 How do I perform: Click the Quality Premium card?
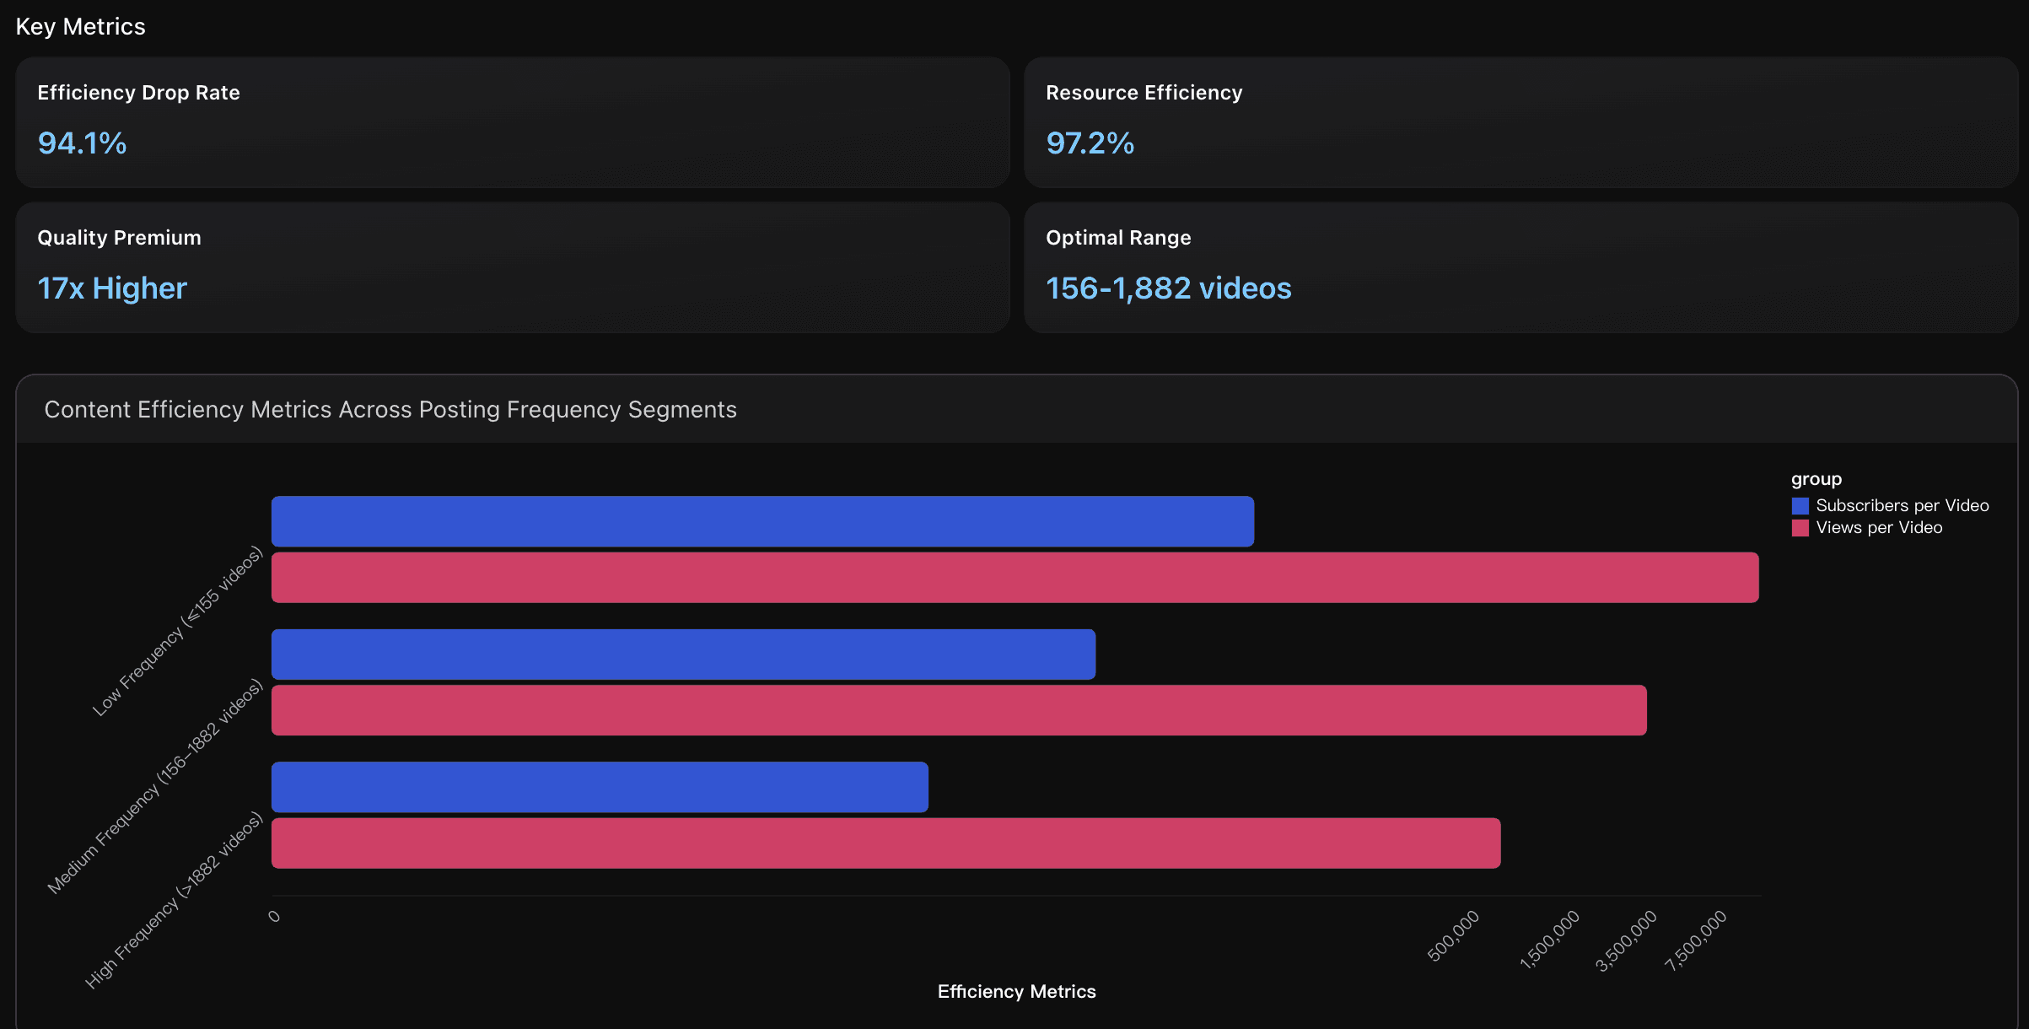[x=511, y=268]
